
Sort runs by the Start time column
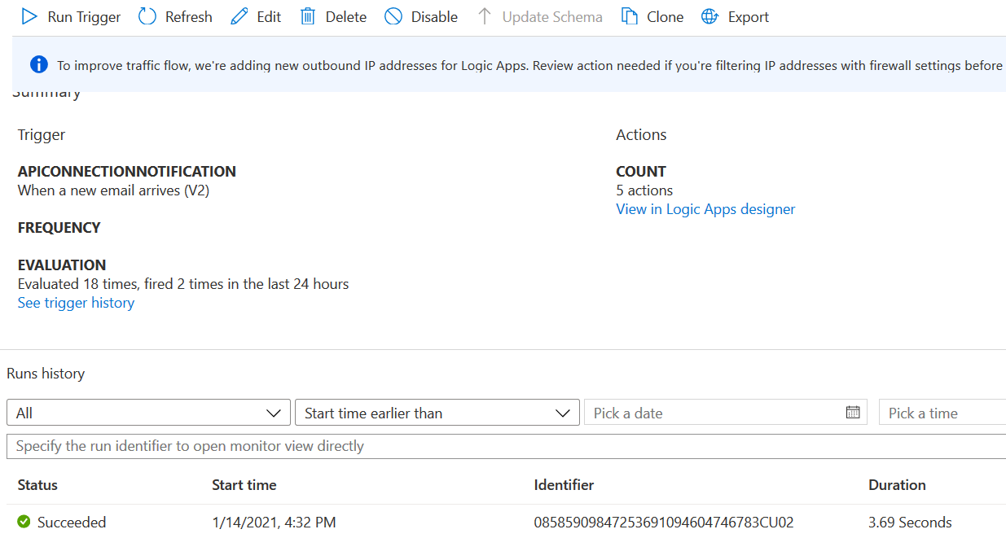pos(244,485)
